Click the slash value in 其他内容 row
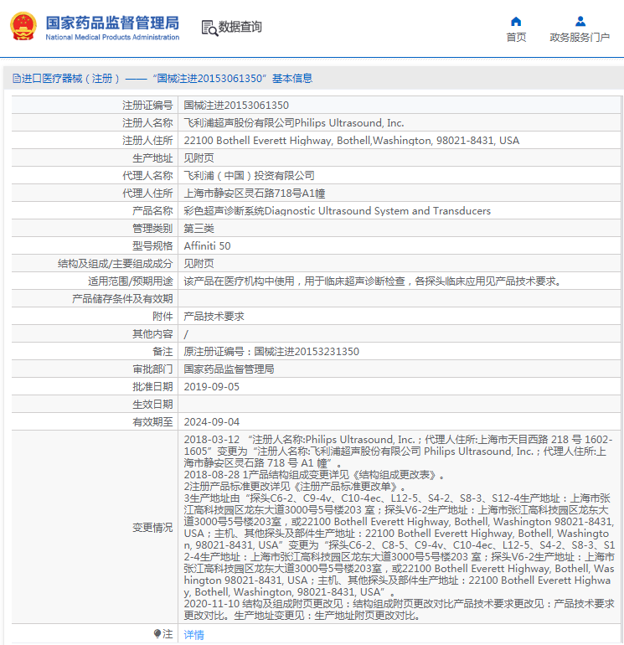Viewport: 624px width, 645px height. 186,334
